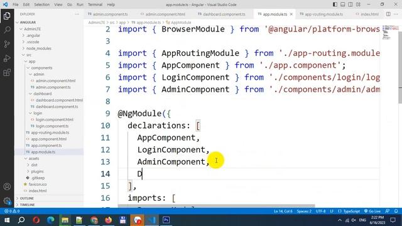
Task: Toggle primary side bar layout icon
Action: [x=335, y=4]
